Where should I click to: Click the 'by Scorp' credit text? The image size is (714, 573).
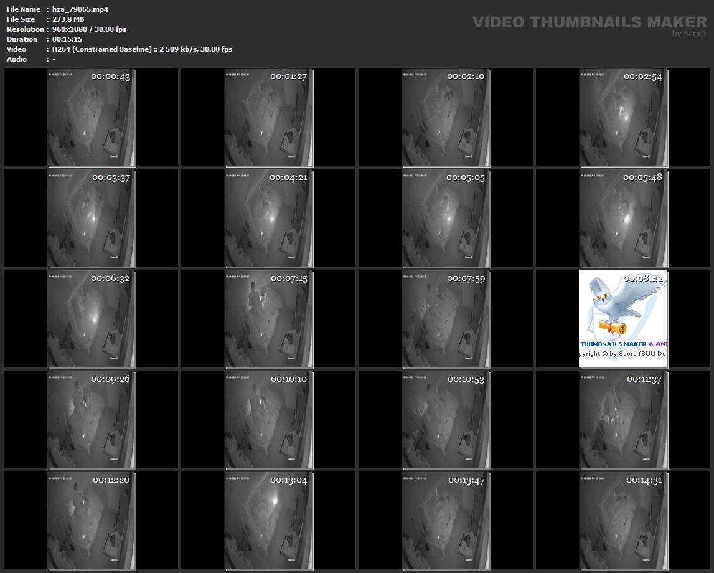pos(688,34)
